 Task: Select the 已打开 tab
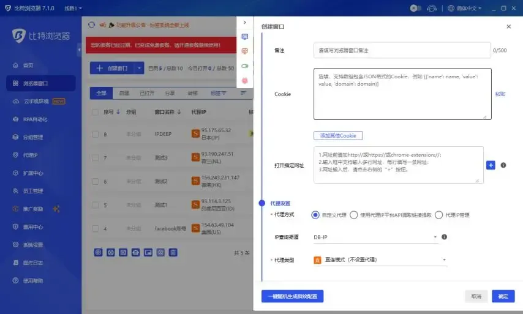(x=147, y=93)
